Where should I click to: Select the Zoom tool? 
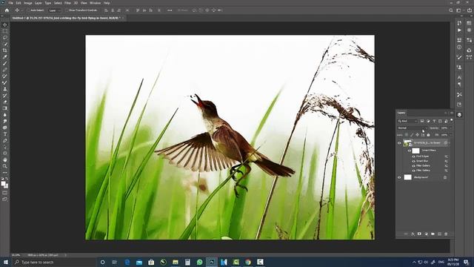pyautogui.click(x=5, y=166)
